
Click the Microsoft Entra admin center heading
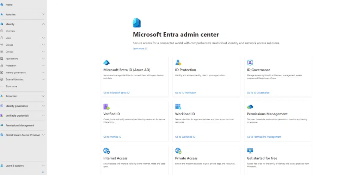click(x=176, y=34)
